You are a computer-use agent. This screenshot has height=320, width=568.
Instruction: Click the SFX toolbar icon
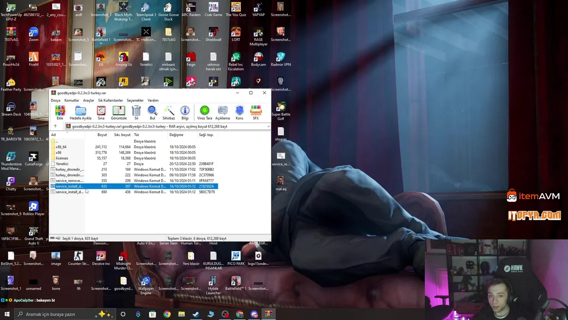tap(256, 113)
